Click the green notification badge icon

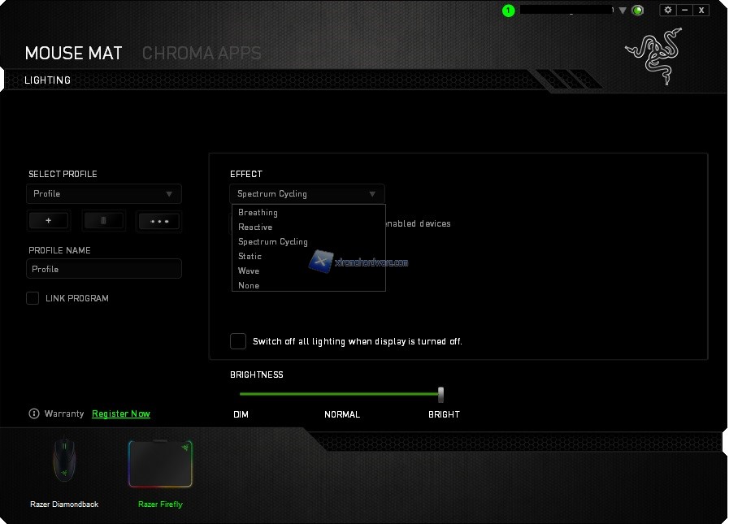tap(509, 11)
